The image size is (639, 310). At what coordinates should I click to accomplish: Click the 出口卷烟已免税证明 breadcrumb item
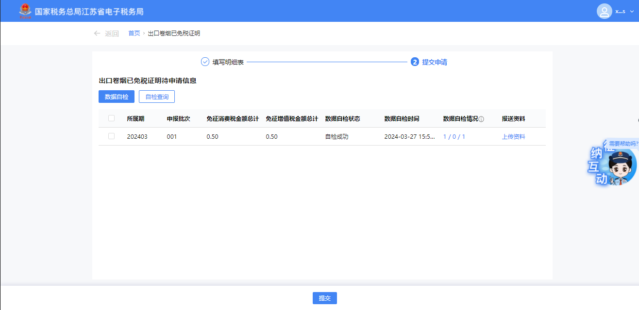click(174, 33)
